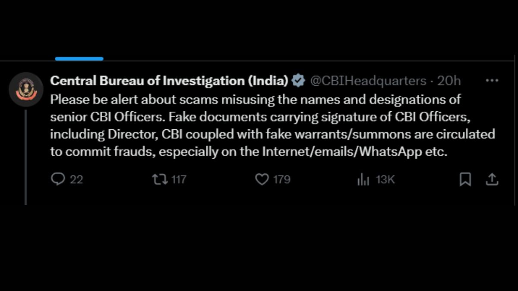Click the share upload arrow icon

pyautogui.click(x=492, y=179)
